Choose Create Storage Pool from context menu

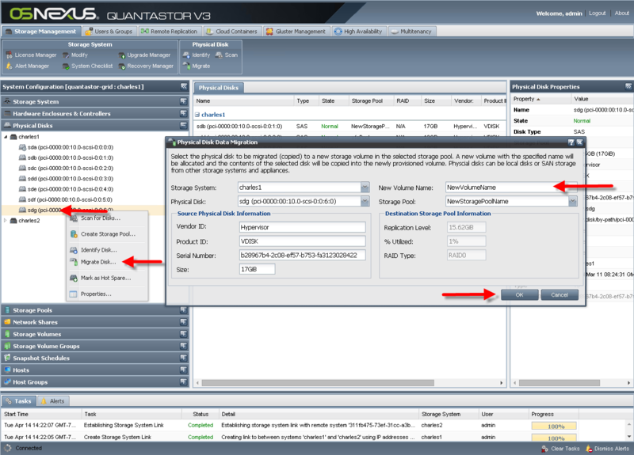[x=107, y=234]
